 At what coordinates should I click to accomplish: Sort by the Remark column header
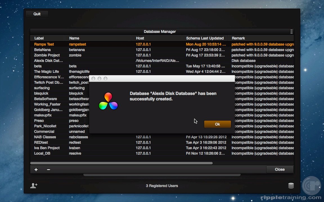click(x=261, y=38)
